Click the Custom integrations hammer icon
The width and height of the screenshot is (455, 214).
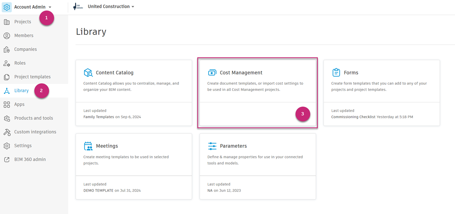pos(7,132)
